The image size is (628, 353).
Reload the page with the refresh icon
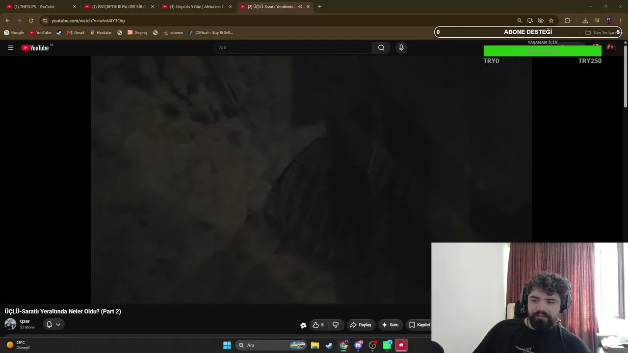point(31,21)
